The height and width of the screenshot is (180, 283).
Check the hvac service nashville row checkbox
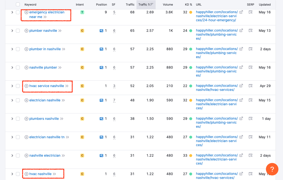(18, 86)
